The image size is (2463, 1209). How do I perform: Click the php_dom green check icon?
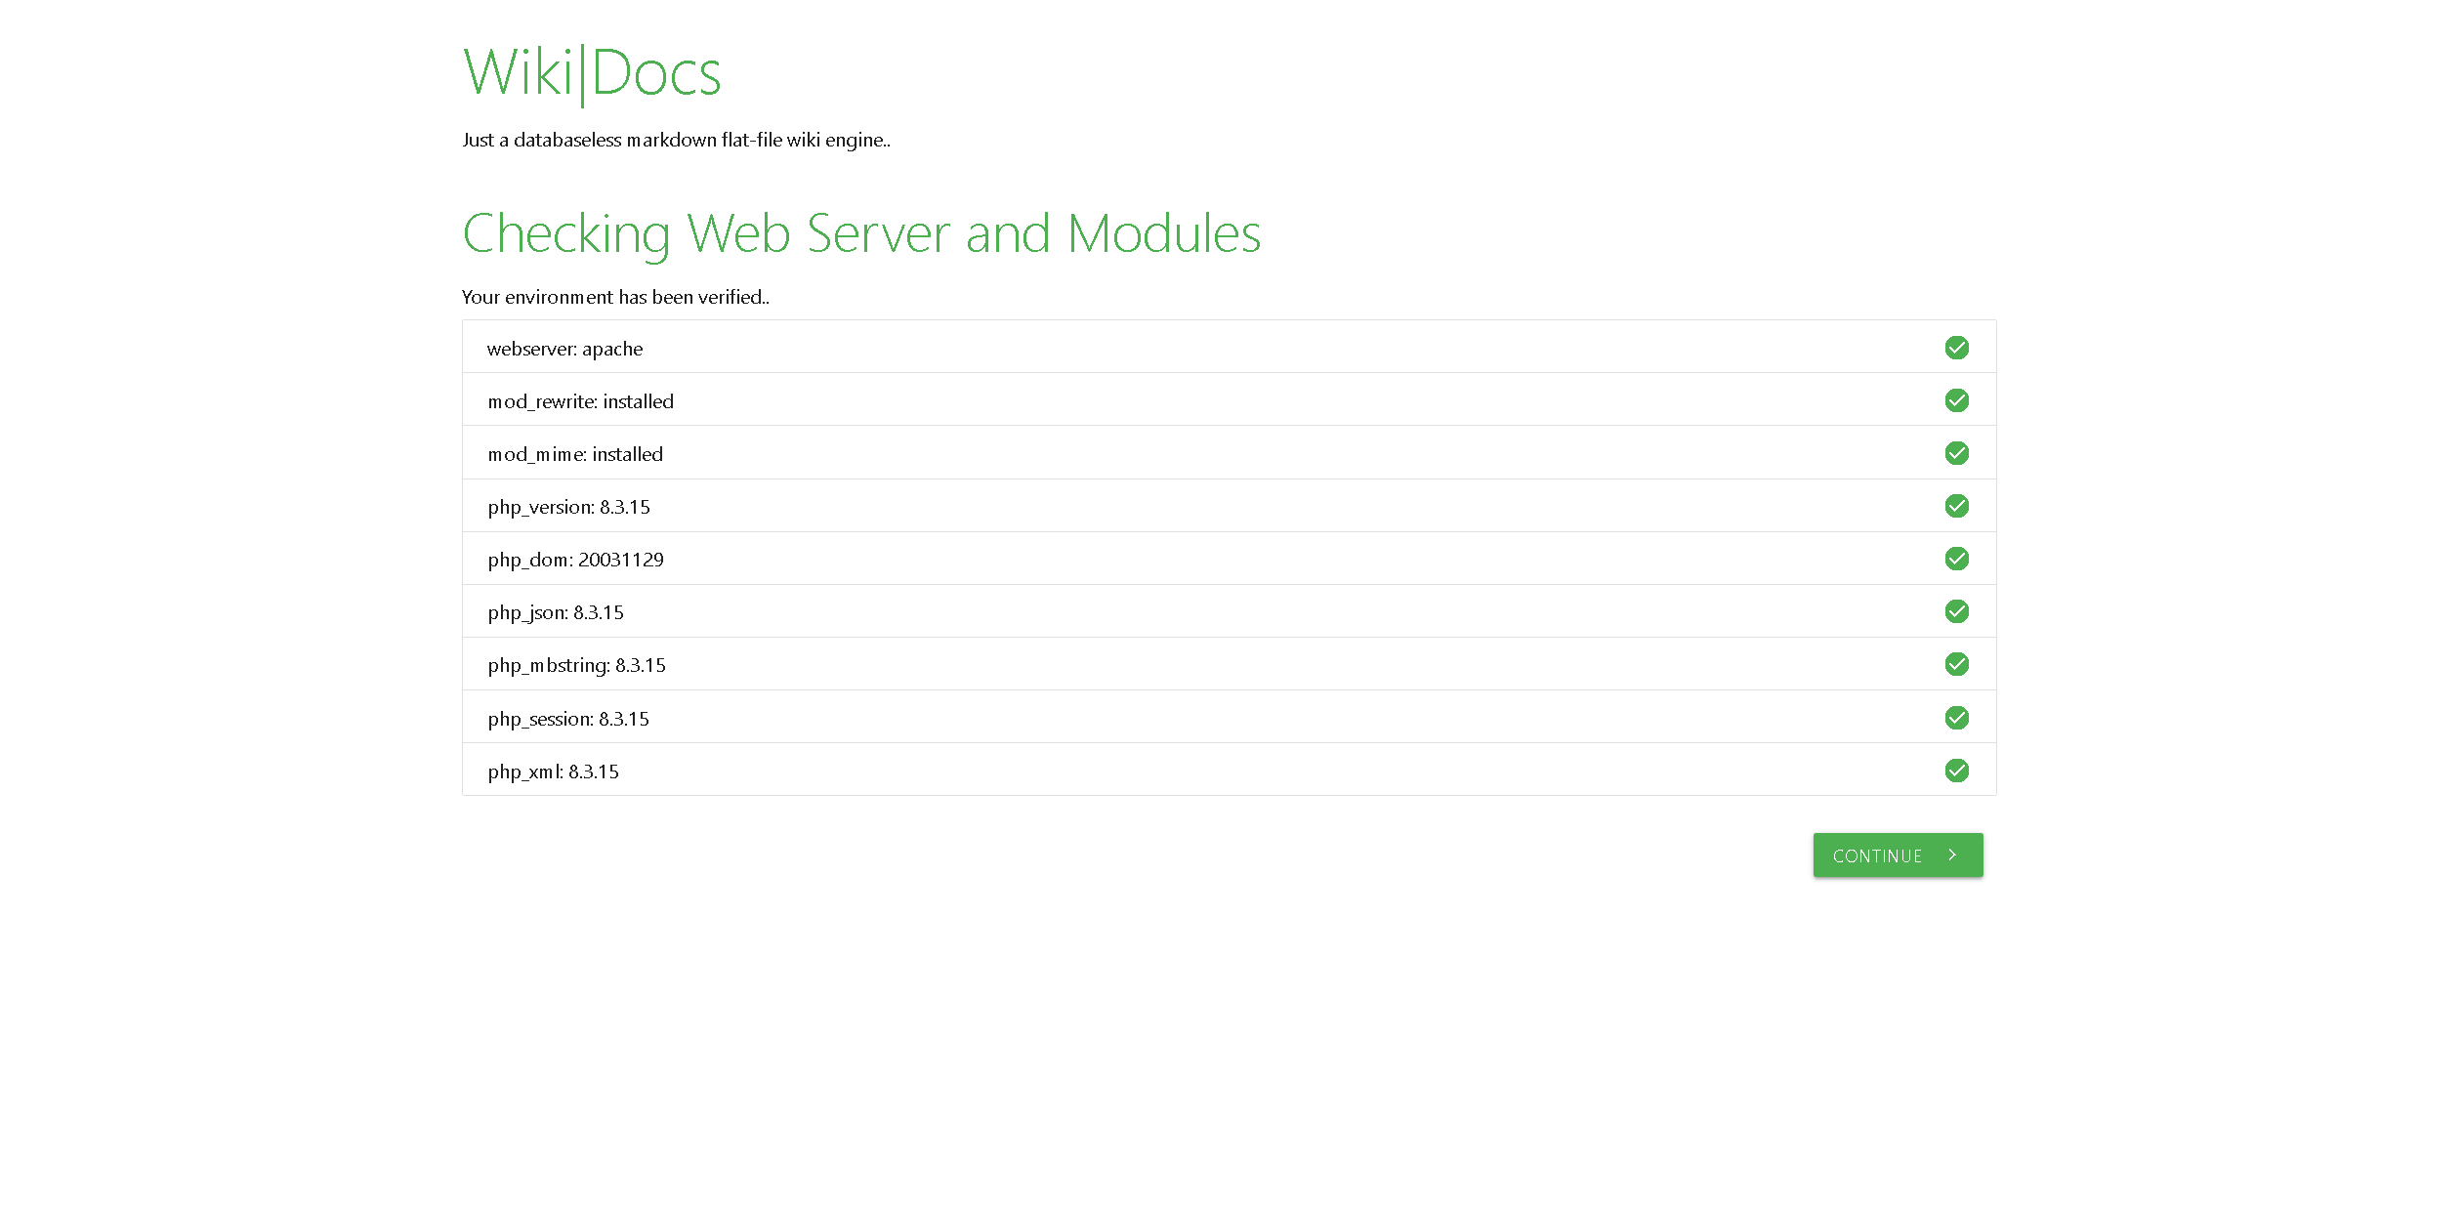click(x=1956, y=559)
